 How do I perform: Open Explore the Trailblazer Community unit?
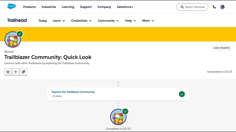click(x=73, y=92)
